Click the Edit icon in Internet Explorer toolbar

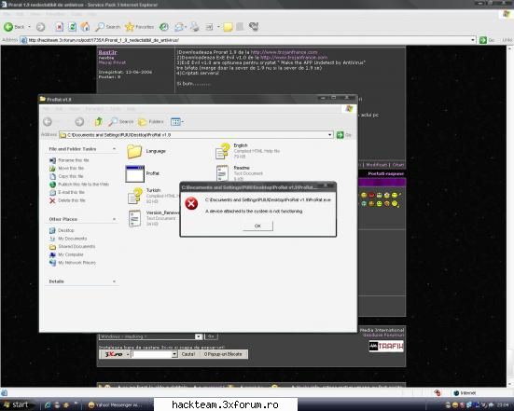coord(209,27)
